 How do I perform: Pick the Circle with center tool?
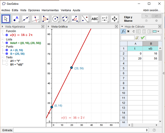[x=55, y=18]
